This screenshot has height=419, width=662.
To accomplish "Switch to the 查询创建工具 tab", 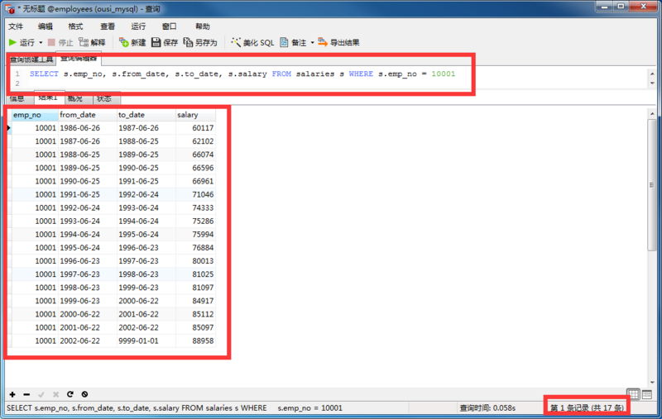I will 31,59.
